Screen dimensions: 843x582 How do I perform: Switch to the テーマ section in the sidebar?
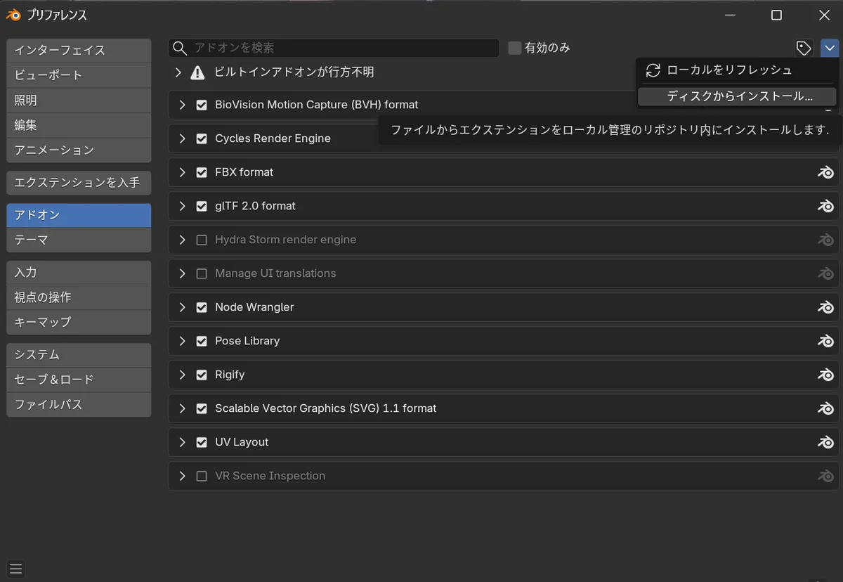tap(78, 239)
